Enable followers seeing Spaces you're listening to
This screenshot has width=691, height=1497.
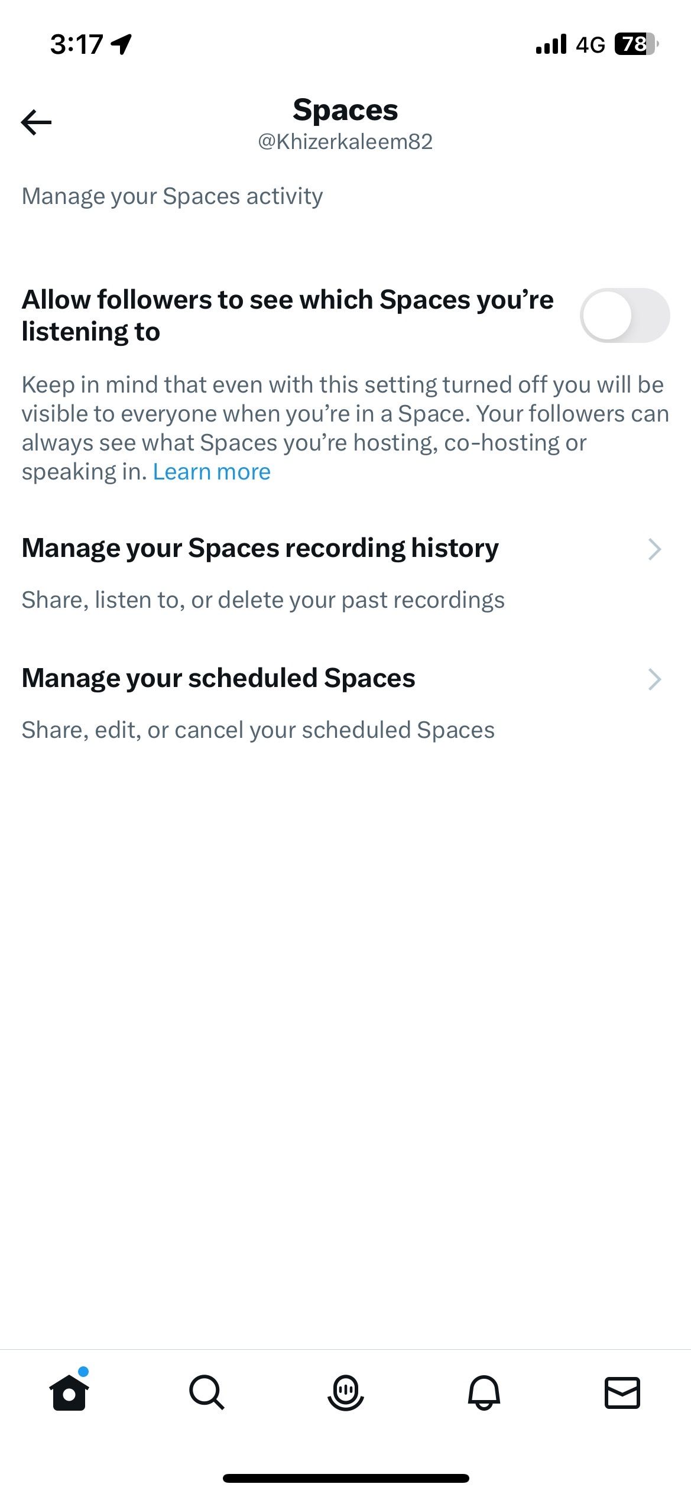[624, 315]
